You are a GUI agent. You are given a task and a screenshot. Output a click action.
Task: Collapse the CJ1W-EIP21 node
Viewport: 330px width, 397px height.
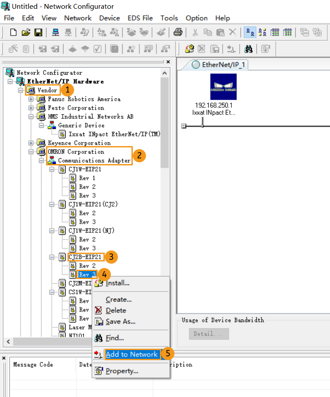click(52, 169)
